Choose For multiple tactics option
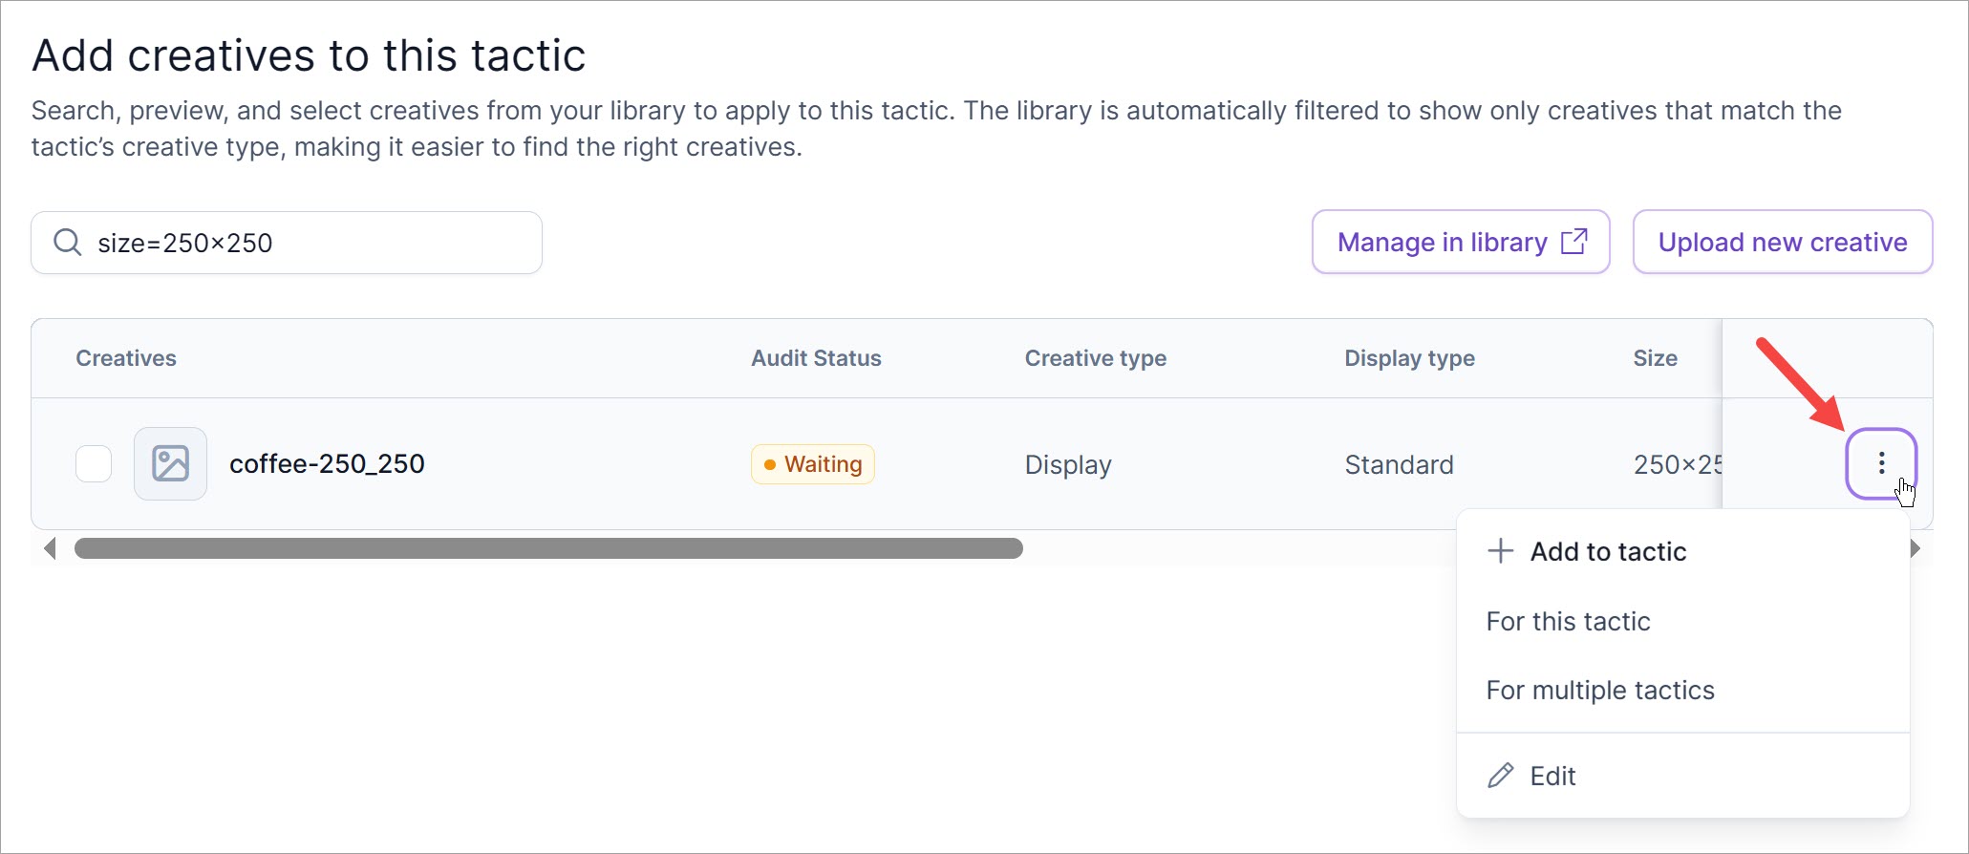The image size is (1969, 854). pyautogui.click(x=1600, y=690)
